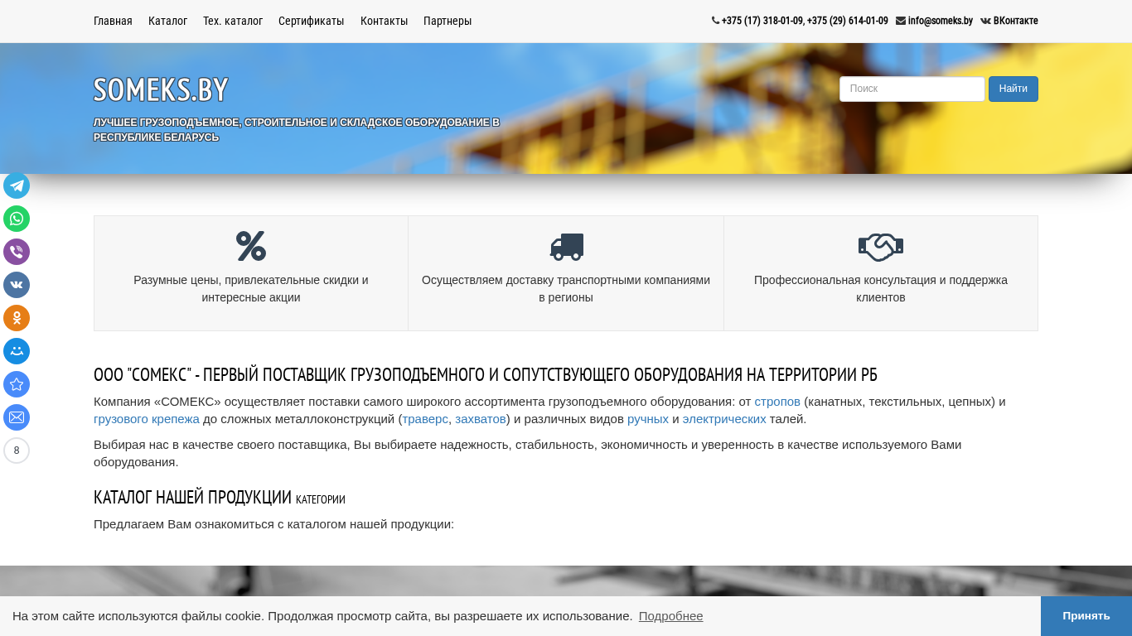Follow the ручных hoists link
1132x636 pixels.
pos(648,419)
